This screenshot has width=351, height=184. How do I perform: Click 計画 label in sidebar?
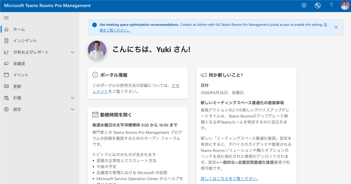point(17,98)
